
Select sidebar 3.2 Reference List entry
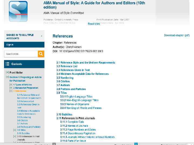26,101
